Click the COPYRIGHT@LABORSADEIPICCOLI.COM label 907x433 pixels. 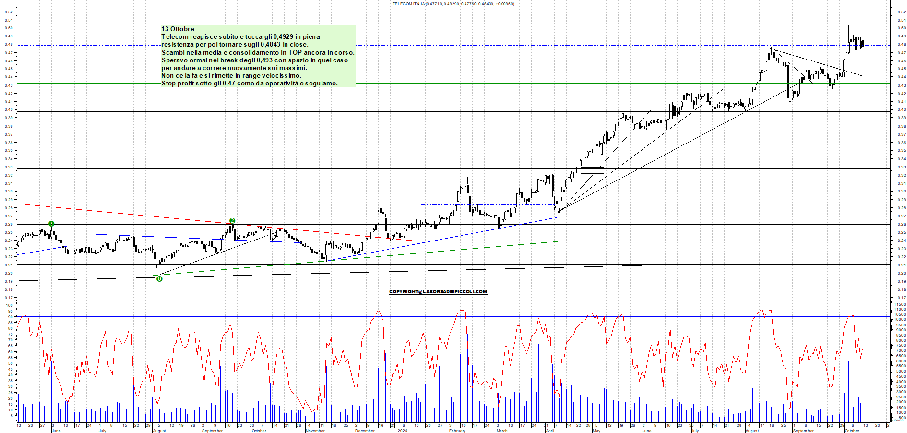(x=438, y=292)
